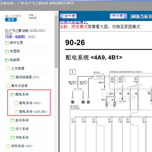Click the 144-34049 number text
The width and height of the screenshot is (152, 152).
32,16
